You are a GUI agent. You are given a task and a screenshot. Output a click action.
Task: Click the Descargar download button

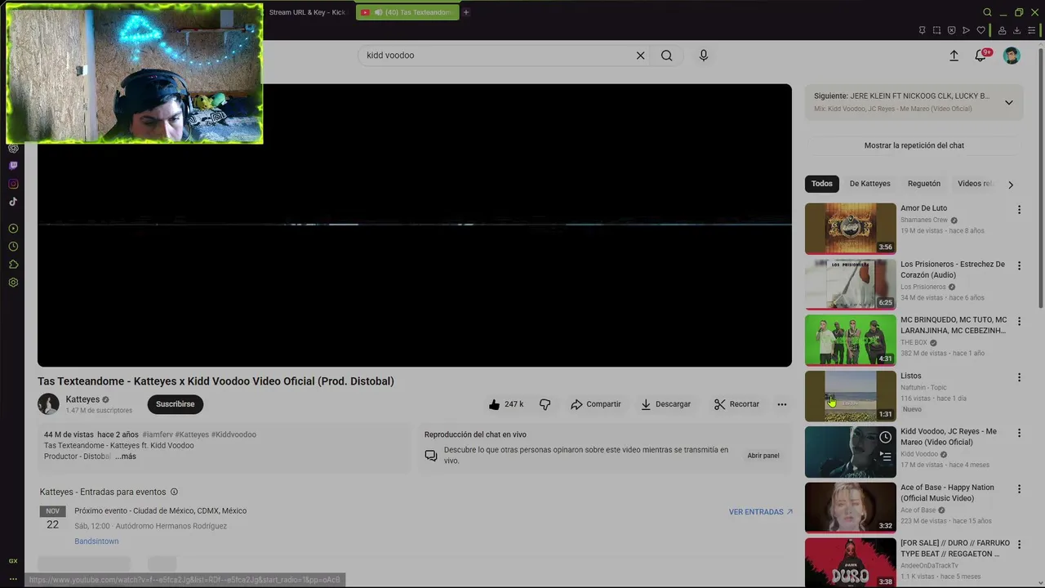point(666,404)
